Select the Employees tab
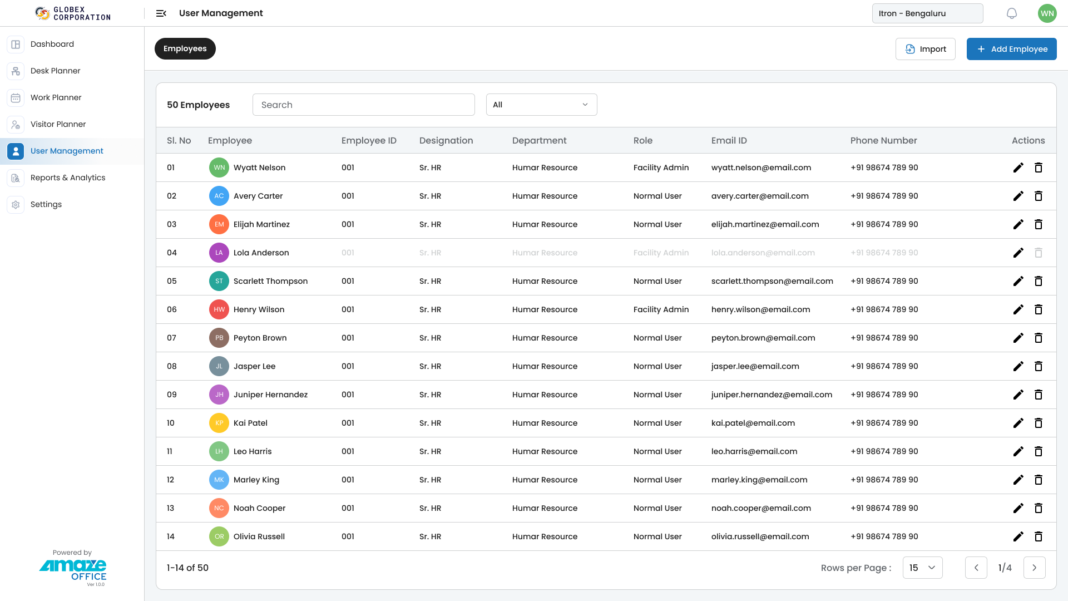 [x=185, y=49]
